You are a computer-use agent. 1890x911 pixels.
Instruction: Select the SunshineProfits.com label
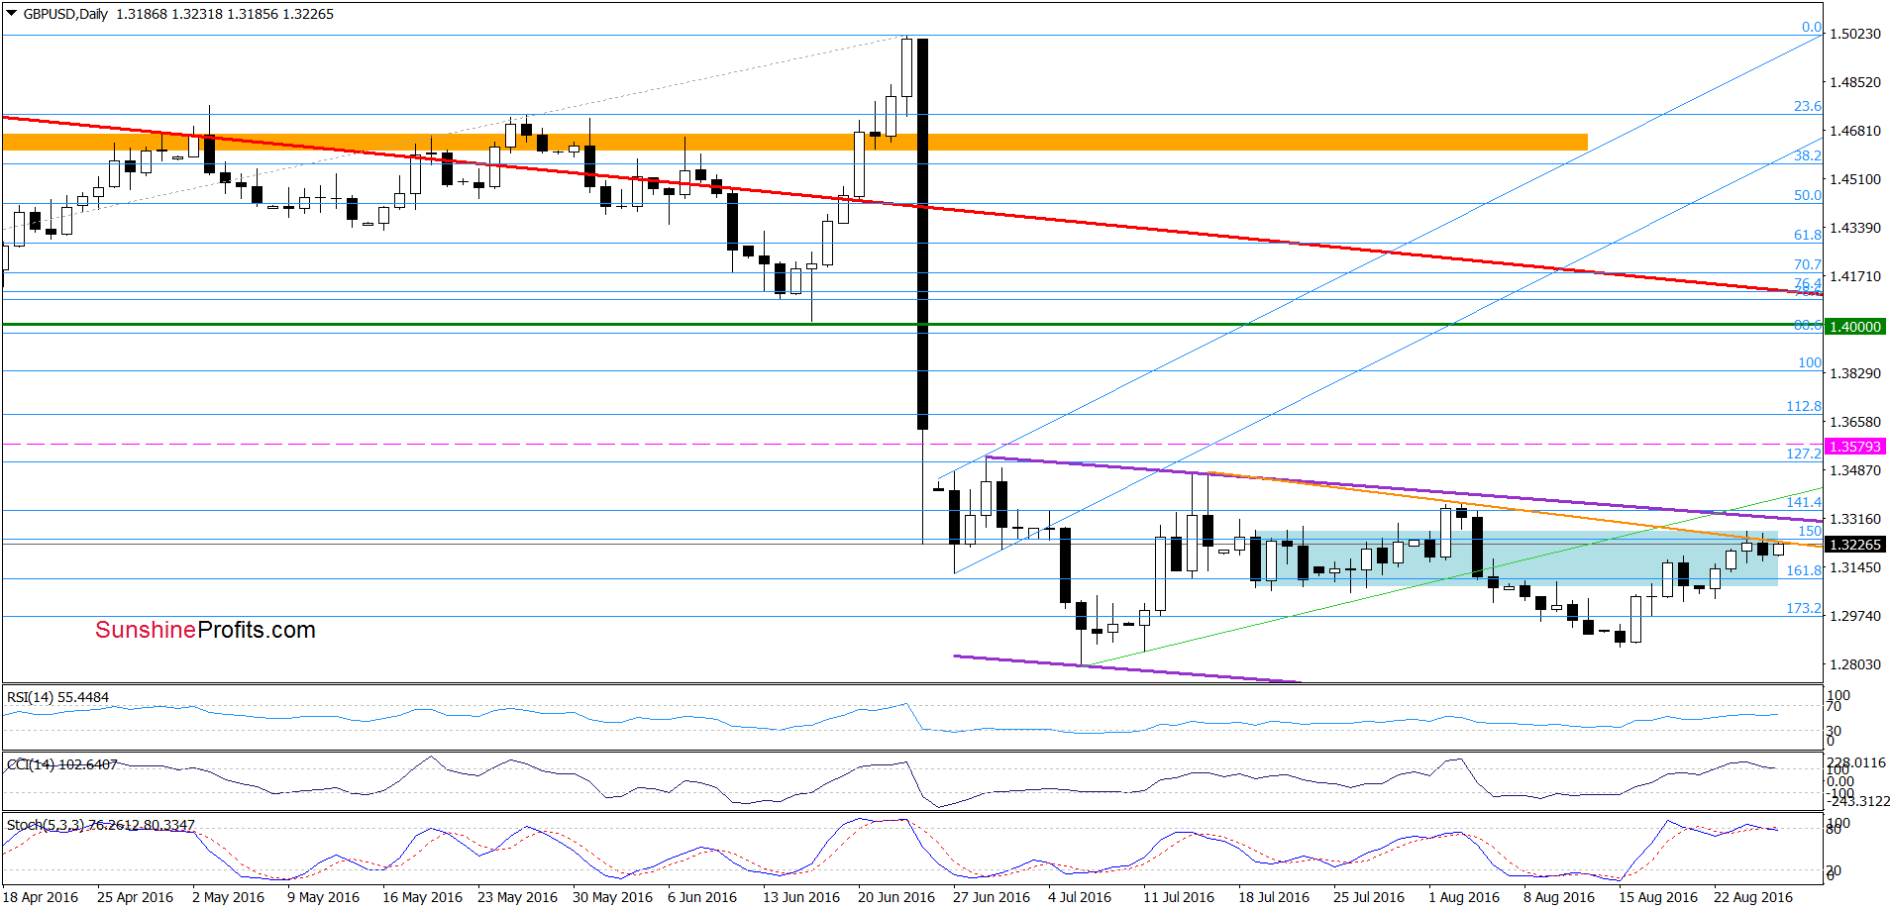(205, 630)
